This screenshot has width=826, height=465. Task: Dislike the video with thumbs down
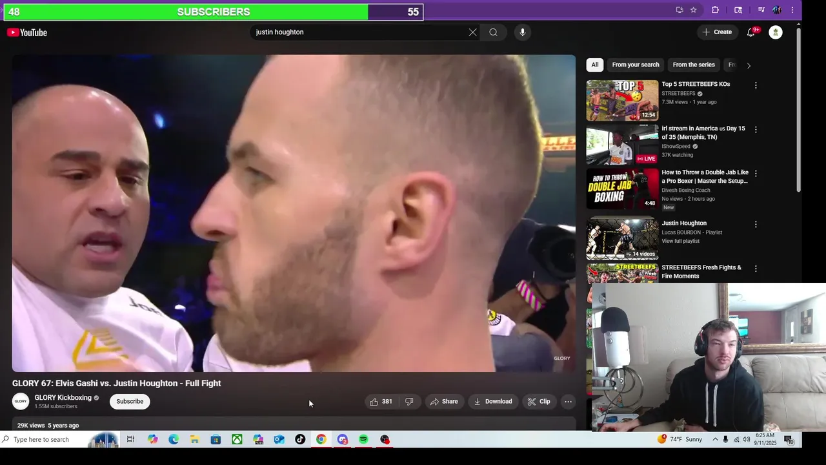(409, 402)
